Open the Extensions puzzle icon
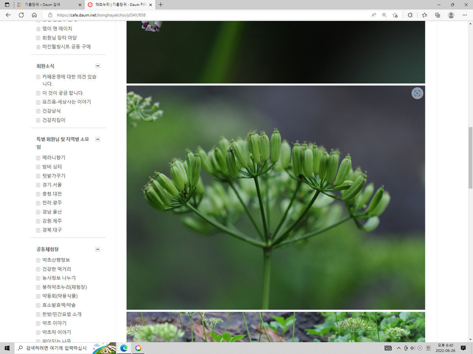The width and height of the screenshot is (473, 354). pos(410,15)
